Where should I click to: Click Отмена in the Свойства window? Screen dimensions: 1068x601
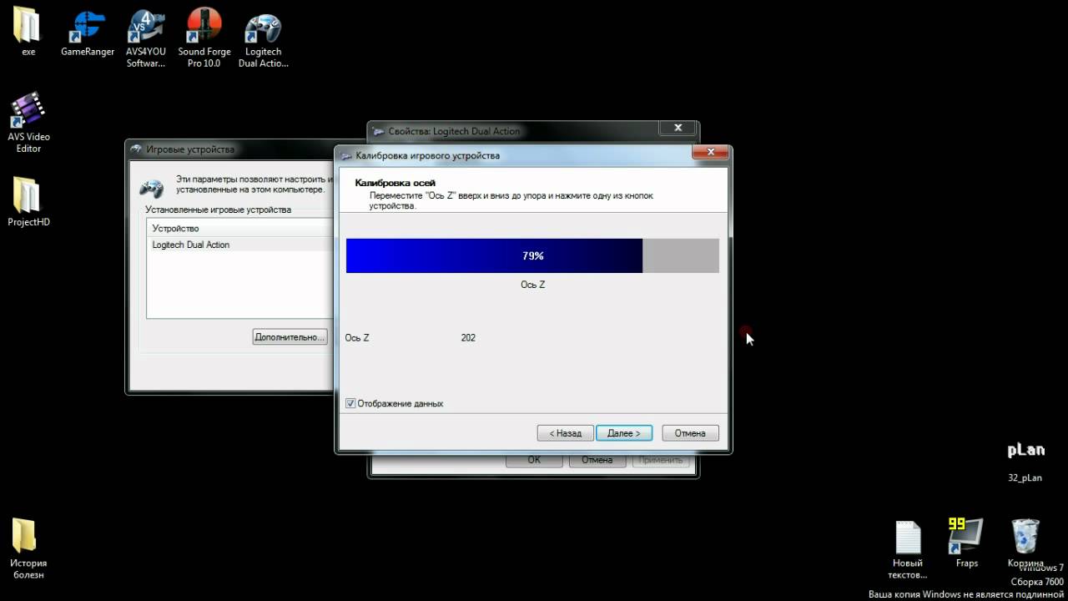click(597, 460)
